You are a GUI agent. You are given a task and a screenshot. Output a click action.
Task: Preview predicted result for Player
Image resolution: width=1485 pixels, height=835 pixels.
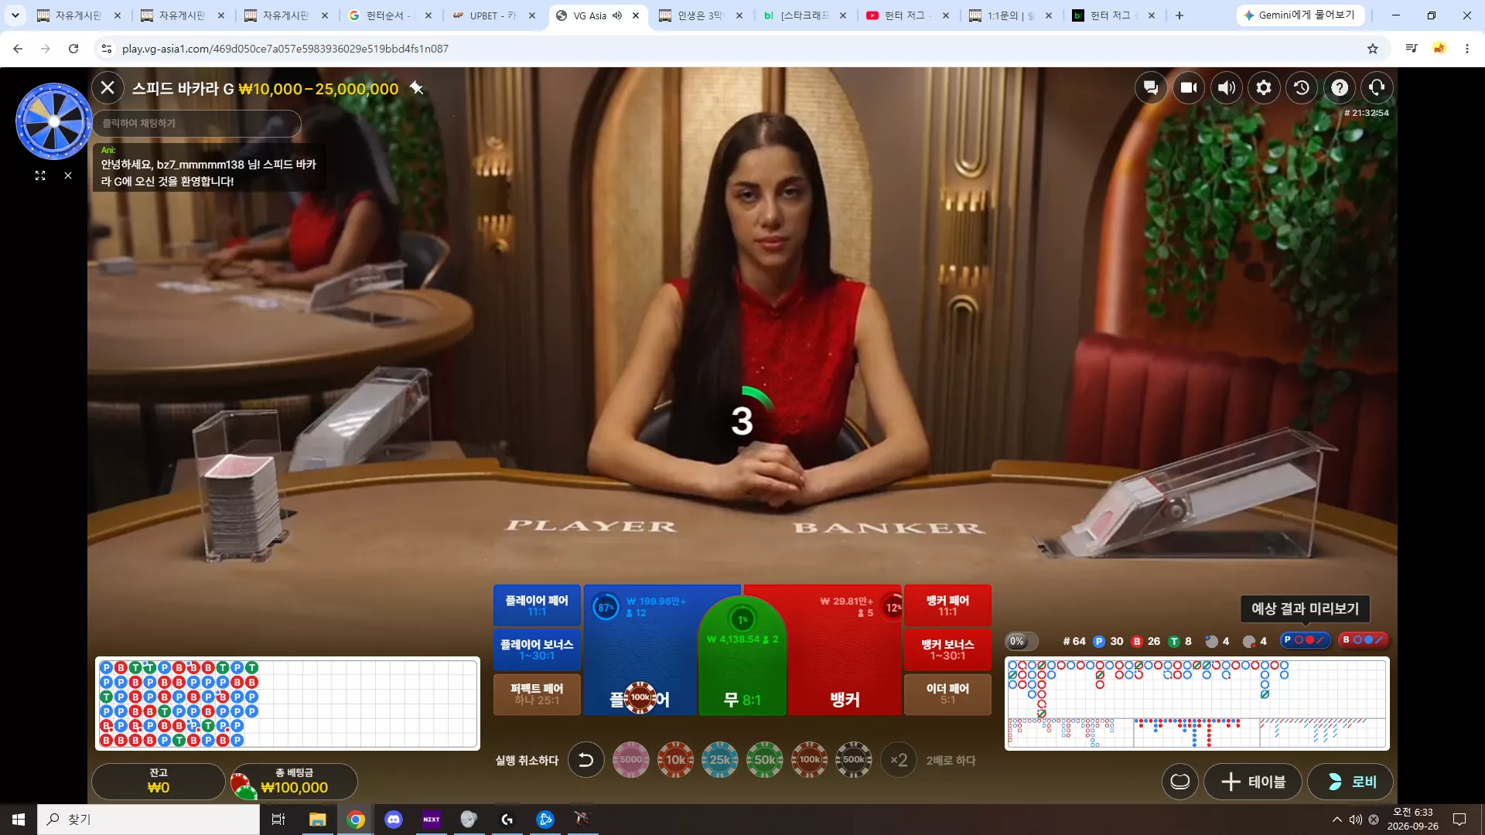(1305, 640)
